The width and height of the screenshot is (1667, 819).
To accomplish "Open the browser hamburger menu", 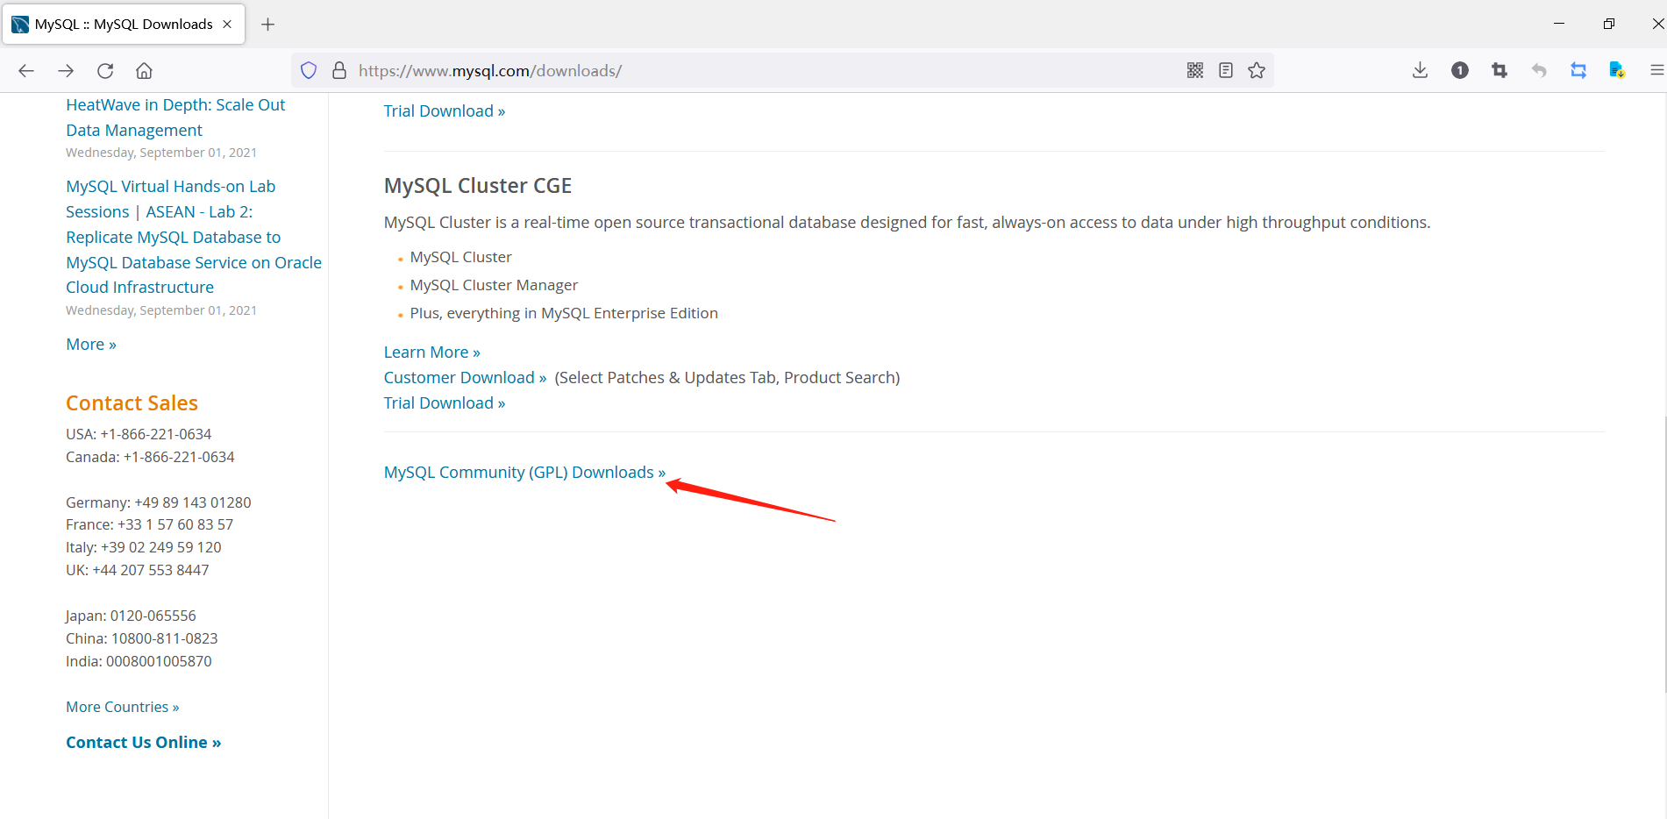I will [x=1656, y=71].
